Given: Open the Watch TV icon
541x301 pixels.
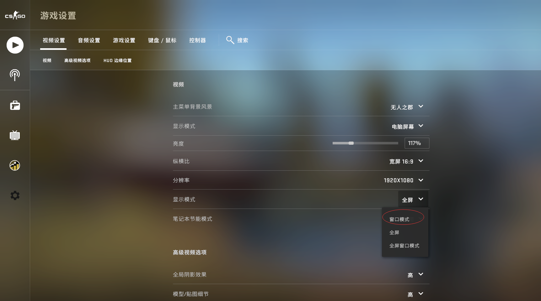Looking at the screenshot, I should 15,135.
